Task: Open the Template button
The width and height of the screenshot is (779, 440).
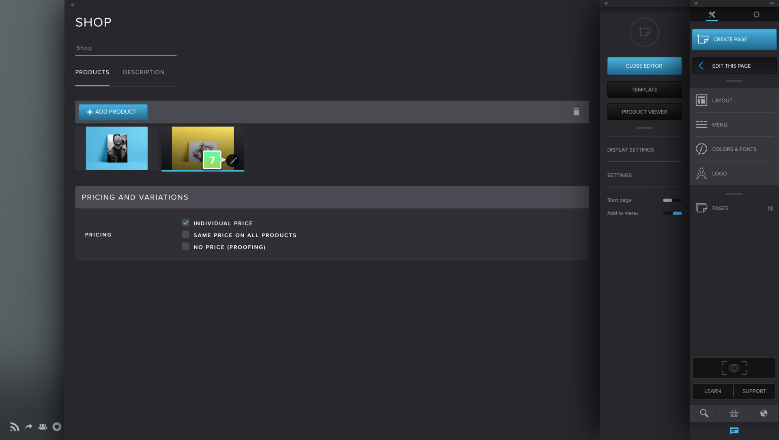Action: [644, 90]
